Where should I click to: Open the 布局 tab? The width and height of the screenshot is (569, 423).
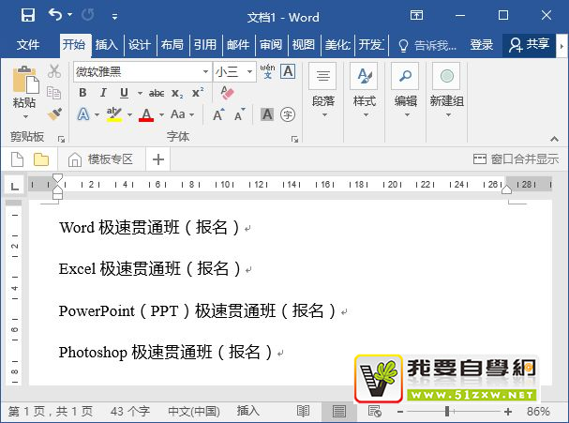coord(172,45)
